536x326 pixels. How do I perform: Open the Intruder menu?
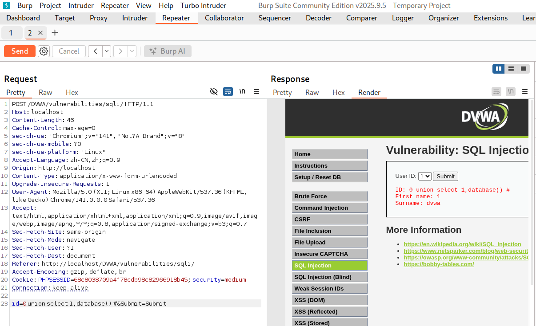coord(81,6)
